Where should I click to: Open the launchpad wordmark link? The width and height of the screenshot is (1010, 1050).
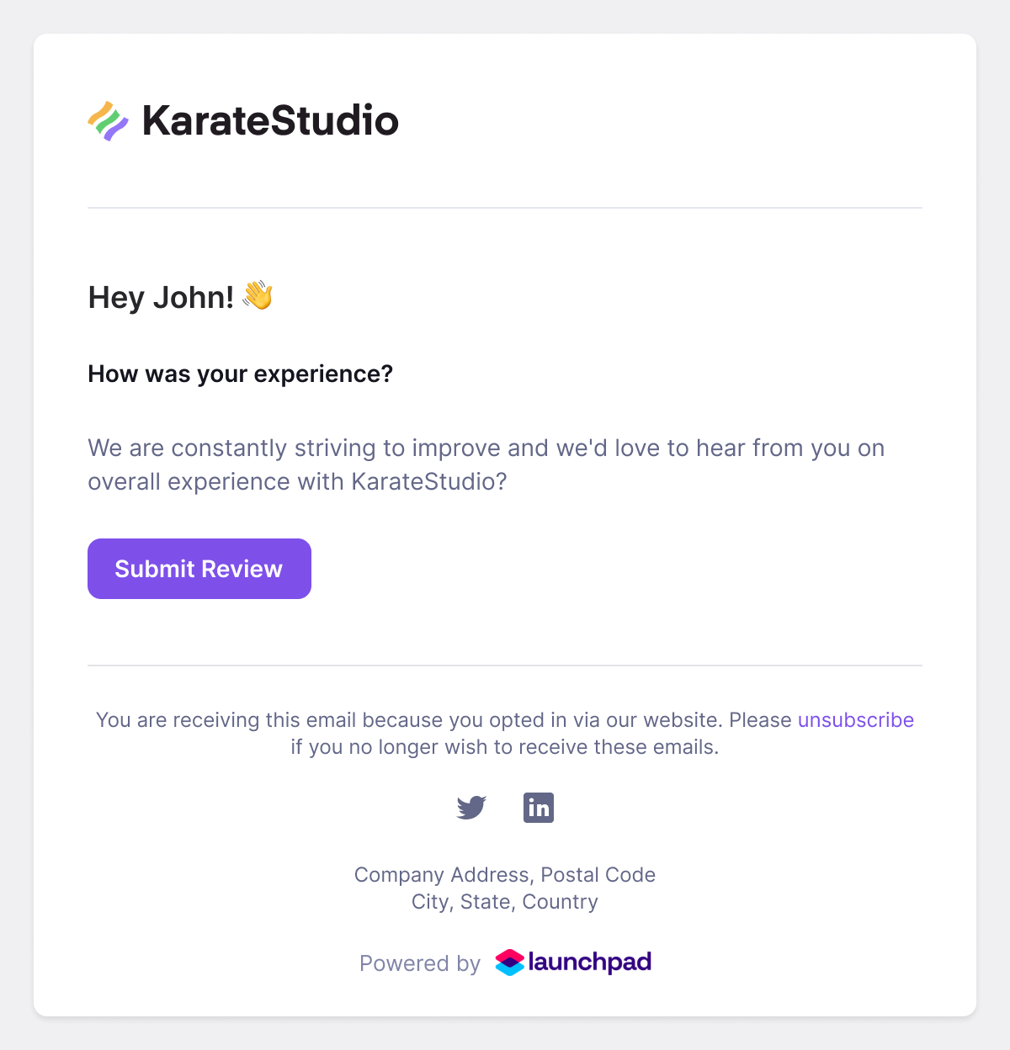(x=590, y=962)
